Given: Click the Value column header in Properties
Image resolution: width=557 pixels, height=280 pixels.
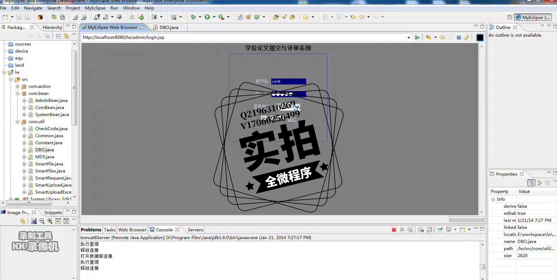Looking at the screenshot, I should tap(524, 191).
